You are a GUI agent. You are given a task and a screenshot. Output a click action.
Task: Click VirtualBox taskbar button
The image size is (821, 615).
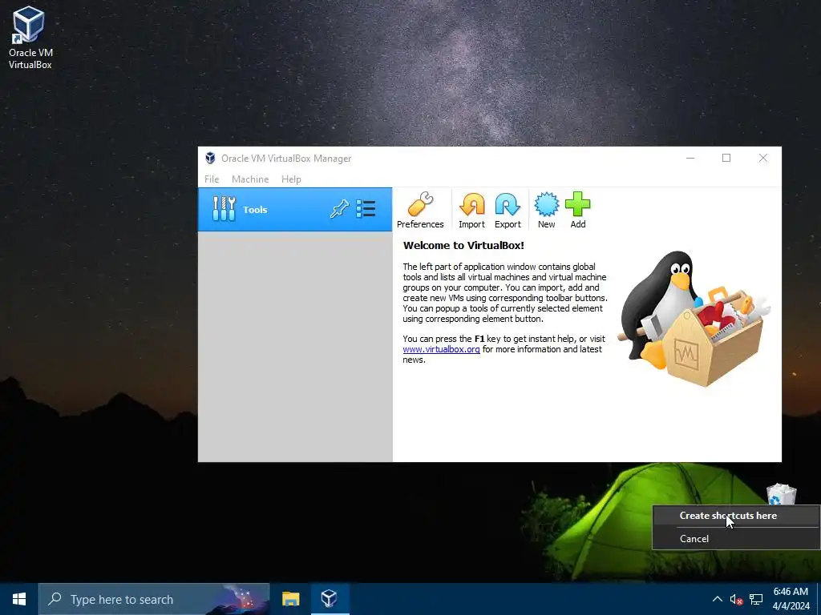pos(330,599)
